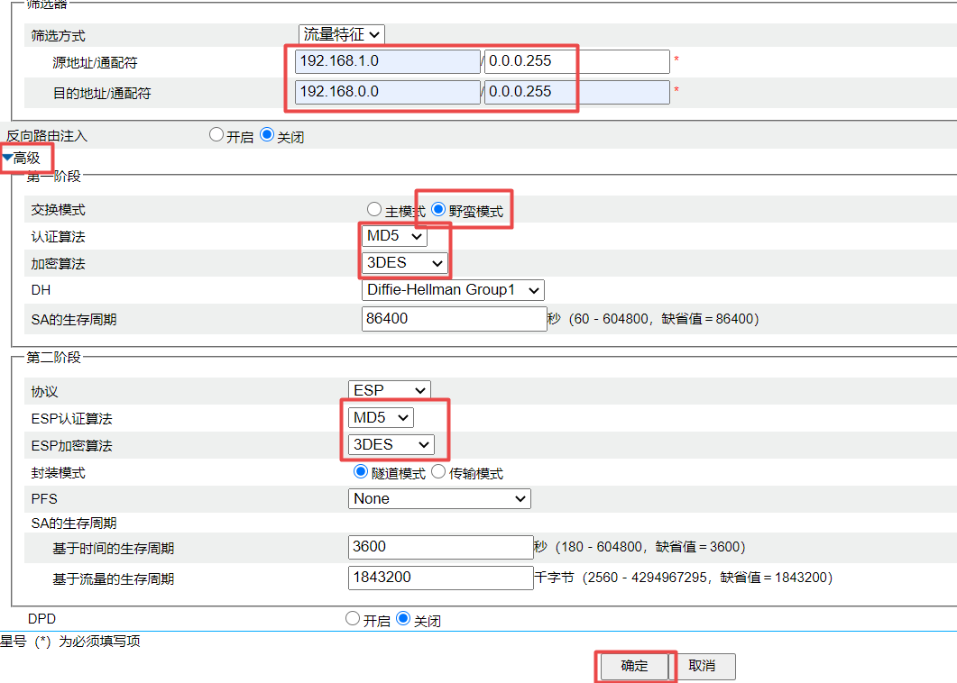The image size is (957, 683).
Task: Turn on DPD with 开启 radio
Action: 353,619
